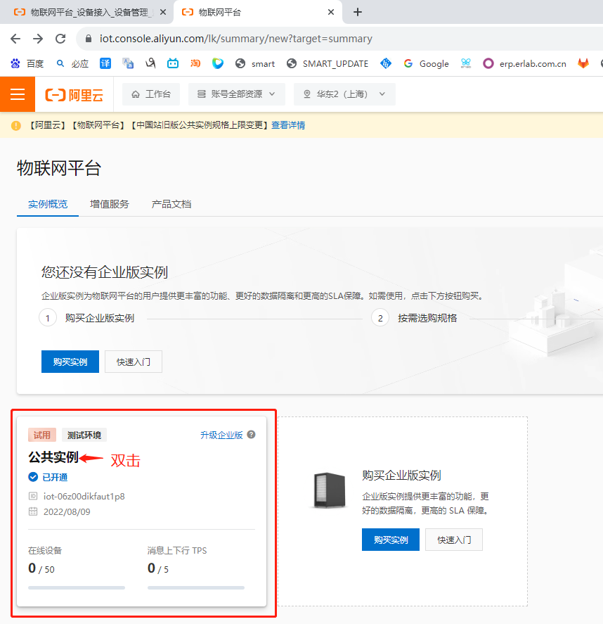Click the site lock icon
This screenshot has height=624, width=603.
[89, 39]
